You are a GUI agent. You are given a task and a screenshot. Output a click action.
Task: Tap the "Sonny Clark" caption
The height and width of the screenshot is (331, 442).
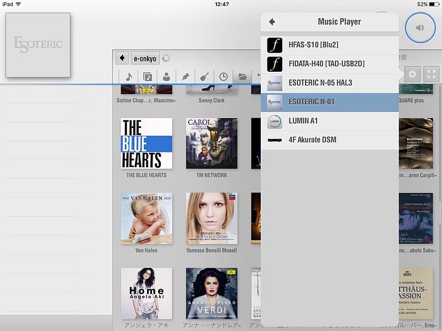tap(212, 100)
